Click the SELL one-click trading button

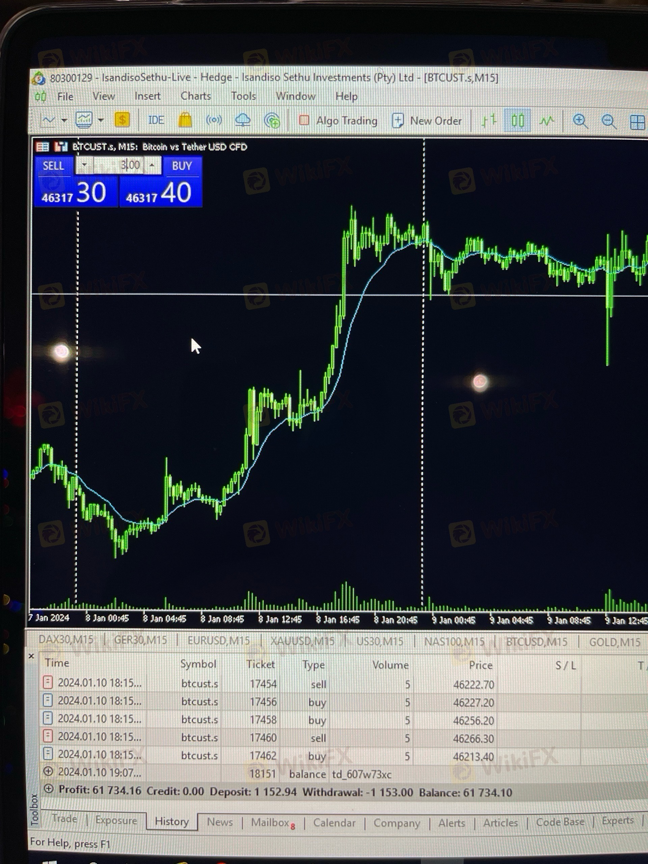click(x=53, y=166)
